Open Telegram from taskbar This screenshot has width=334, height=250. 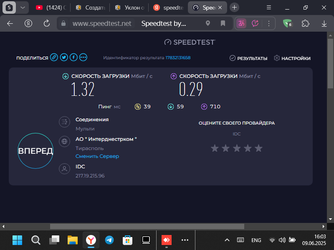click(109, 240)
